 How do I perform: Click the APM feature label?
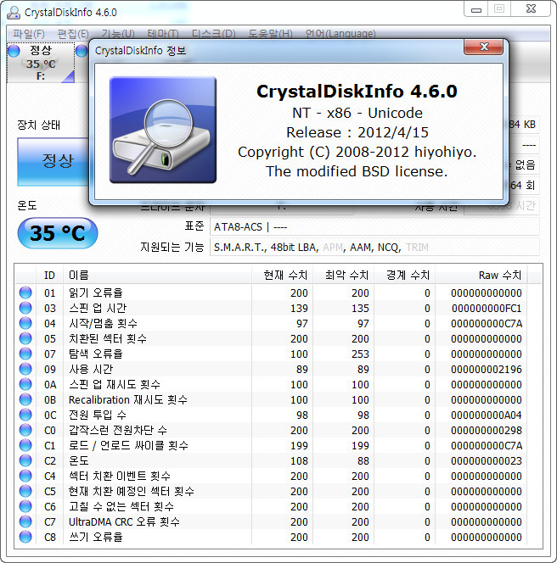click(x=333, y=248)
